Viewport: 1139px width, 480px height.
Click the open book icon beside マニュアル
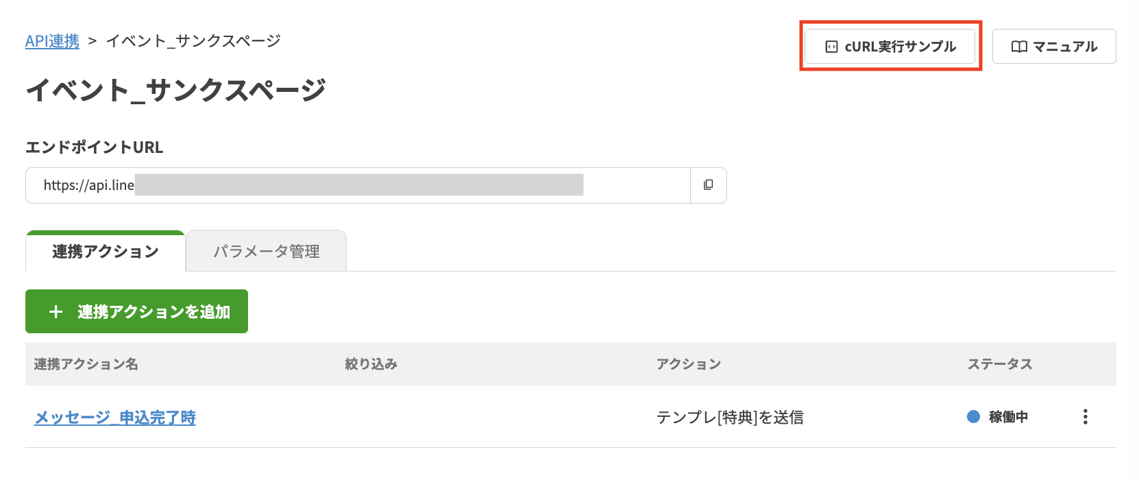(1019, 47)
